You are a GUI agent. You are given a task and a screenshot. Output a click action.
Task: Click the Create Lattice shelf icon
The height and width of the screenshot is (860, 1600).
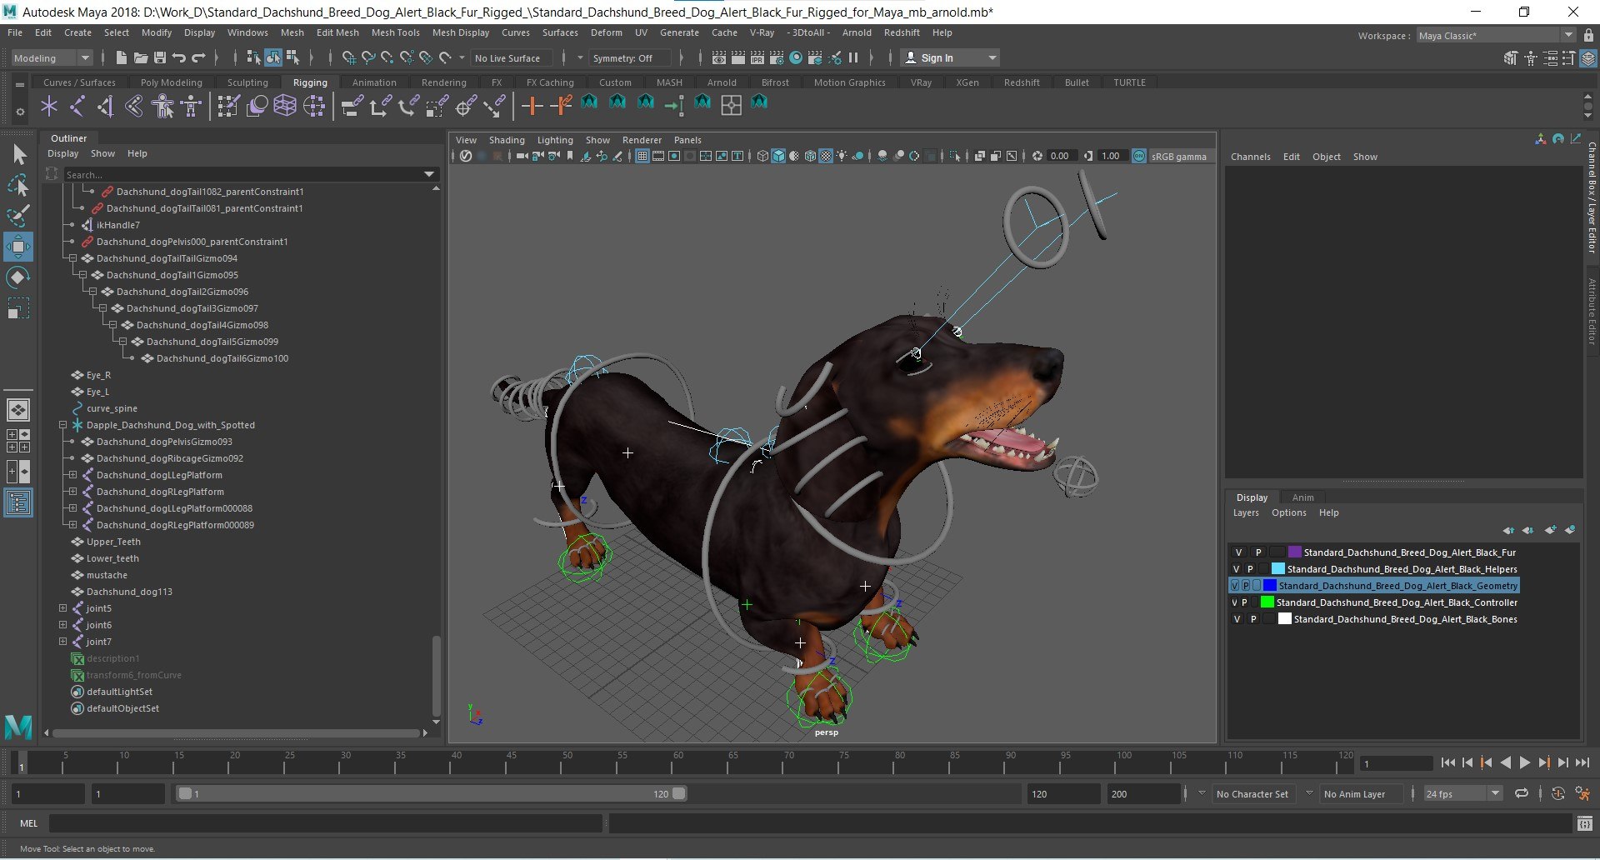285,106
